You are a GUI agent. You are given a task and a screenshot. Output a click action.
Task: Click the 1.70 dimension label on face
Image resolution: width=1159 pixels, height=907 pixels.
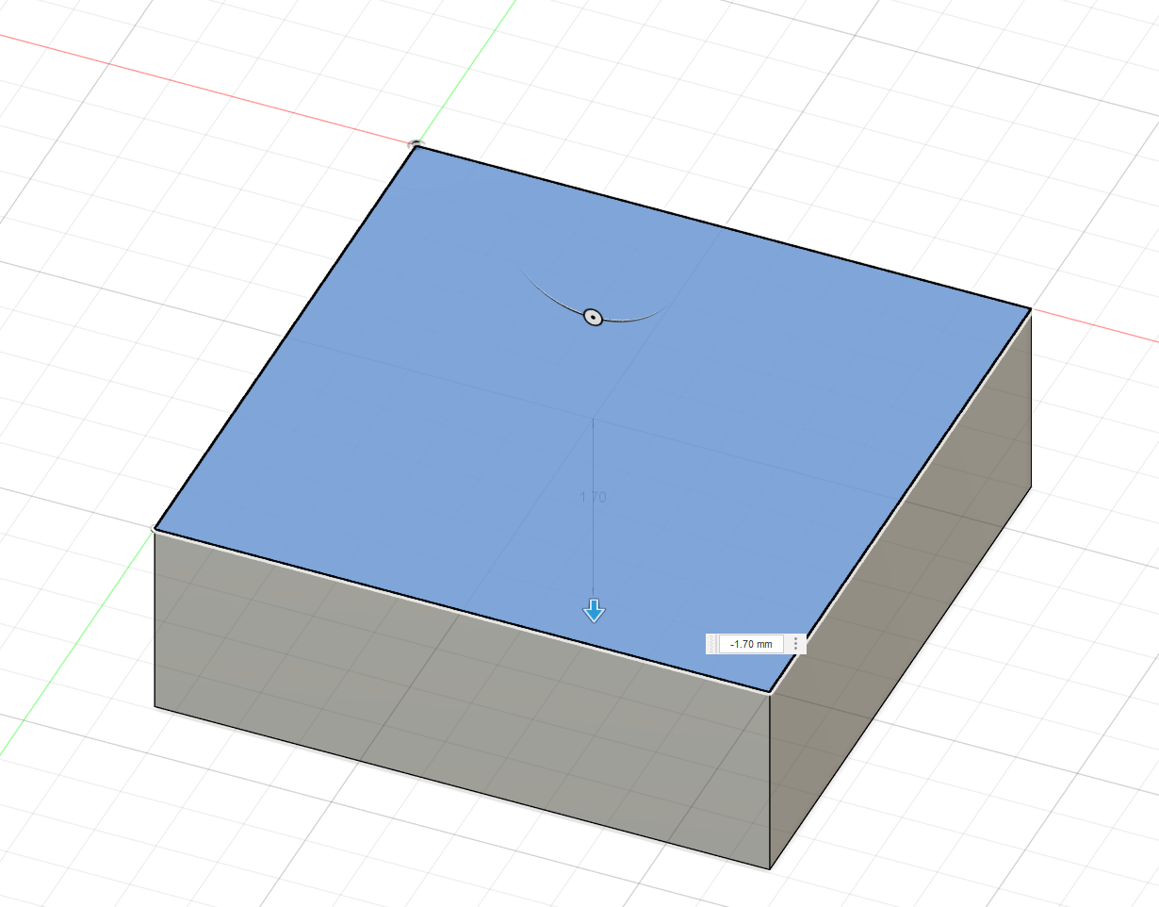point(593,497)
